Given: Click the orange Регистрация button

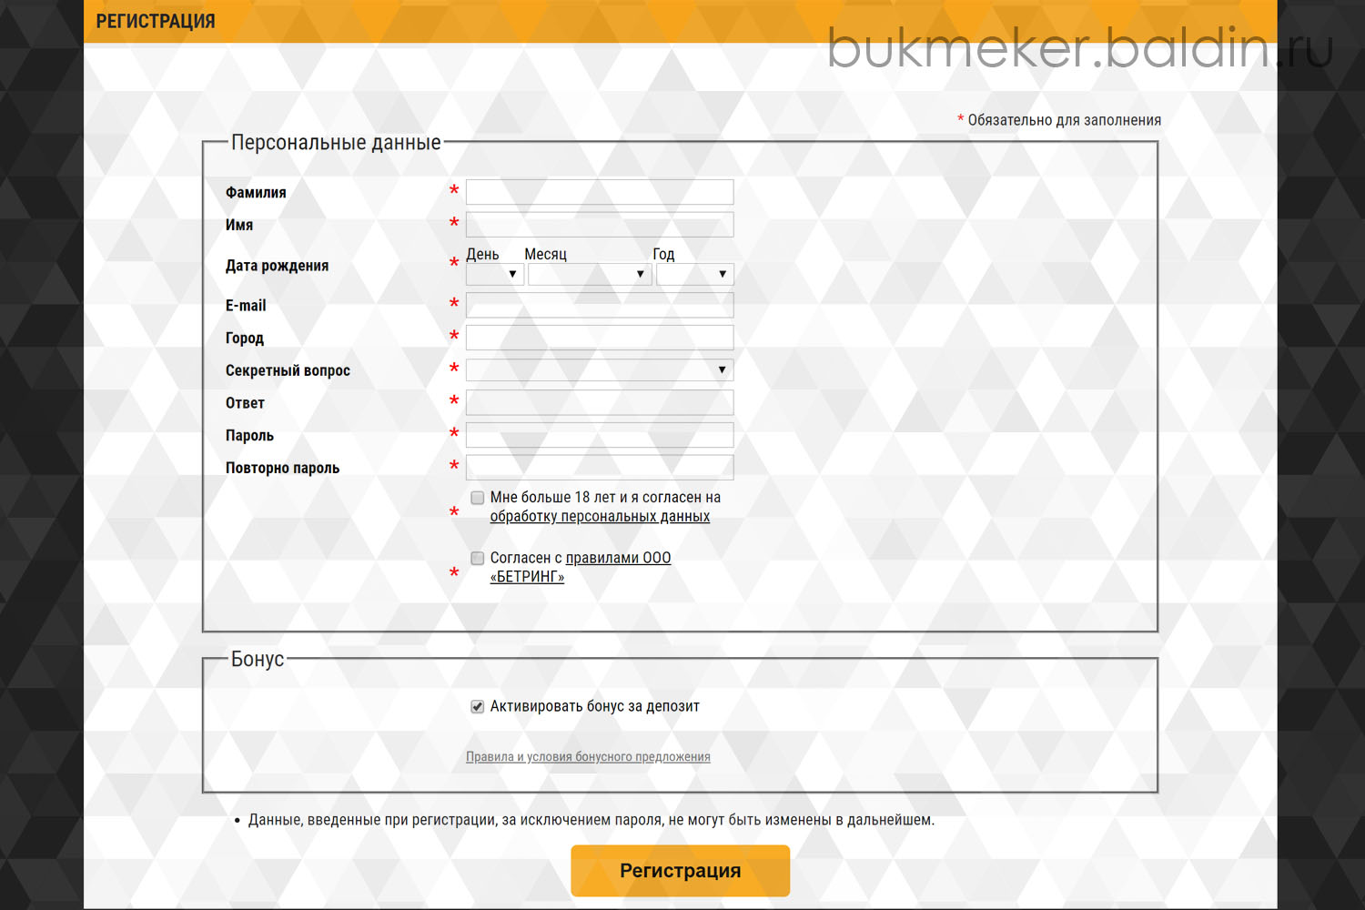Looking at the screenshot, I should point(680,871).
